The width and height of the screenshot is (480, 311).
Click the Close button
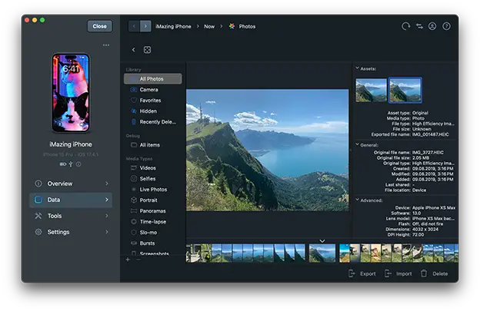coord(99,26)
